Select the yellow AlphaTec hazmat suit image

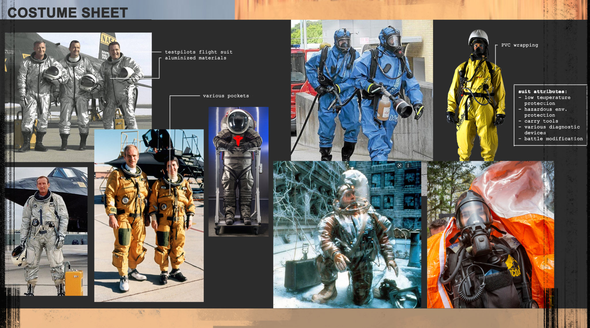pyautogui.click(x=475, y=95)
